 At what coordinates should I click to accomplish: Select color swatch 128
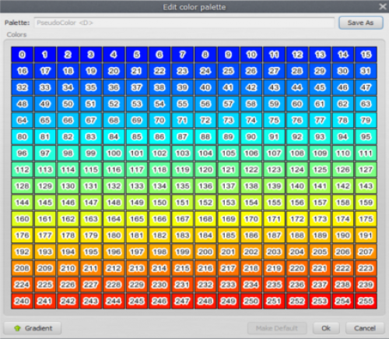tap(22, 186)
